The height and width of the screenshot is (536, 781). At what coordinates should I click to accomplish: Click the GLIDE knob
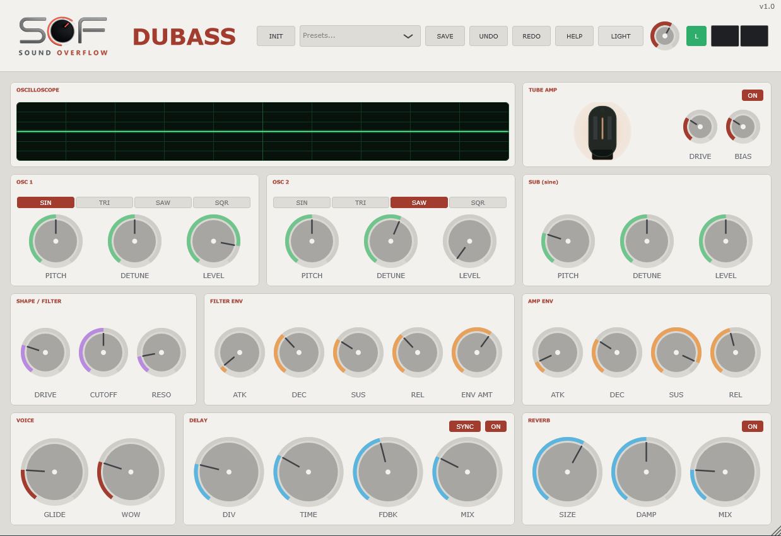point(54,472)
